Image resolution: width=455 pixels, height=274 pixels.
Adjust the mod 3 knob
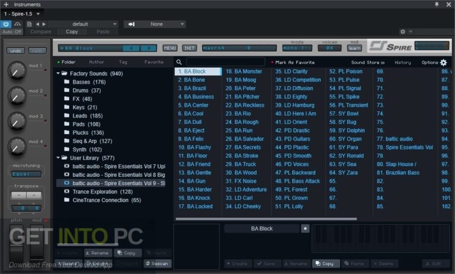click(x=17, y=121)
